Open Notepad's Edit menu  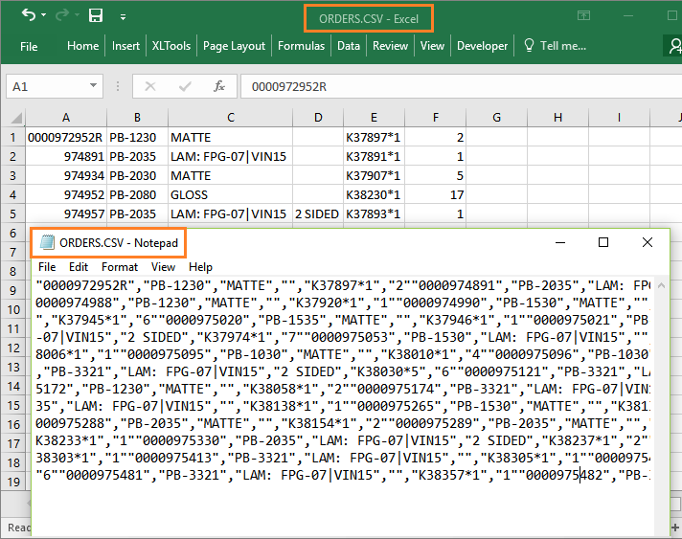78,267
